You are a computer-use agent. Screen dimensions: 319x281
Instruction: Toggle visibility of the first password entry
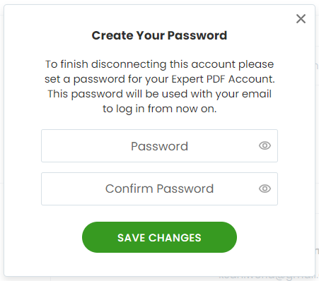tap(265, 145)
